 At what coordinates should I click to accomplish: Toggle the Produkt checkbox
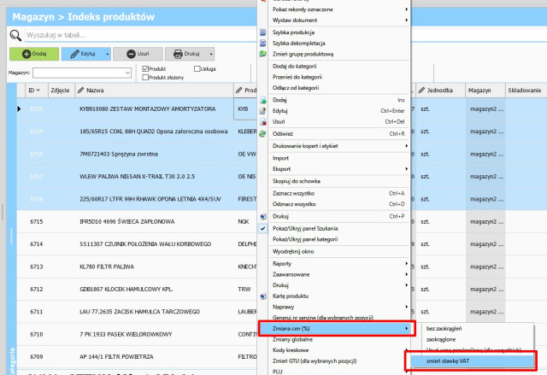145,68
